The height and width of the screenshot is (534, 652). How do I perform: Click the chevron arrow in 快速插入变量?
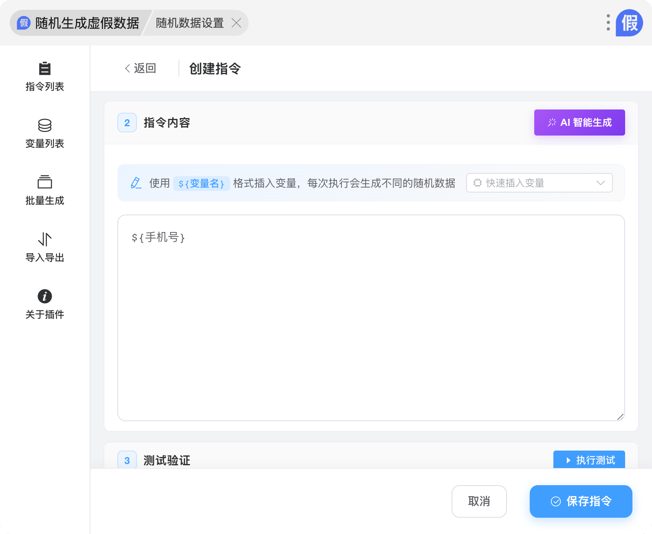600,183
